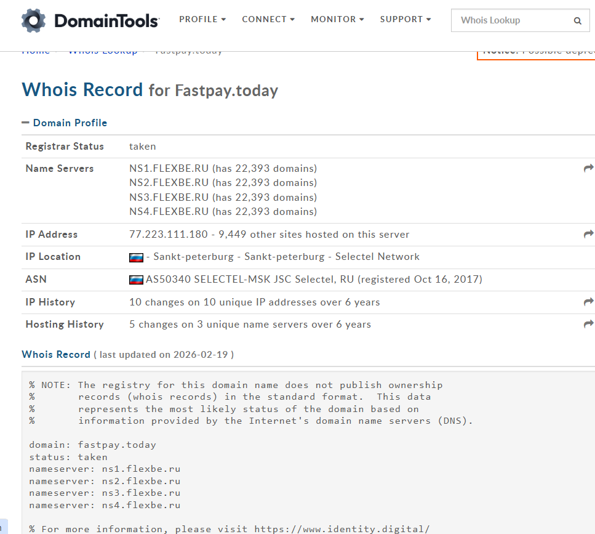Screen dimensions: 595x534
Task: Open the MONITOR menu
Action: (x=337, y=19)
